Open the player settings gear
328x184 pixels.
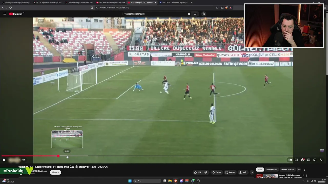point(302,160)
